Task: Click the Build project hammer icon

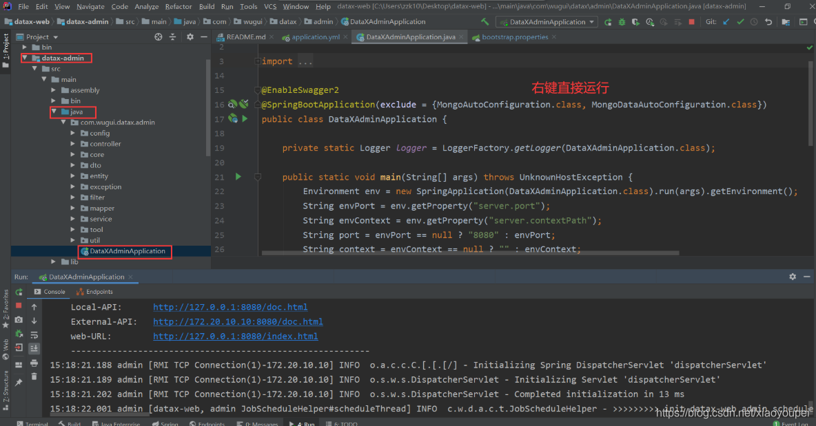Action: tap(485, 22)
